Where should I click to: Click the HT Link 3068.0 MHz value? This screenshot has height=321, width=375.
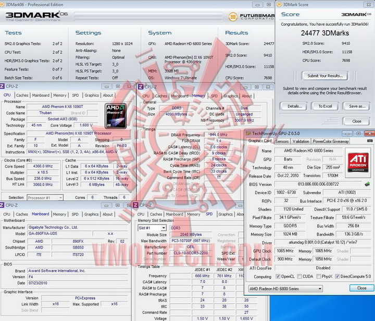[x=43, y=185]
